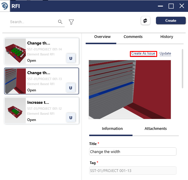Select the Increase t... RFI 001-12 card

tap(42, 111)
